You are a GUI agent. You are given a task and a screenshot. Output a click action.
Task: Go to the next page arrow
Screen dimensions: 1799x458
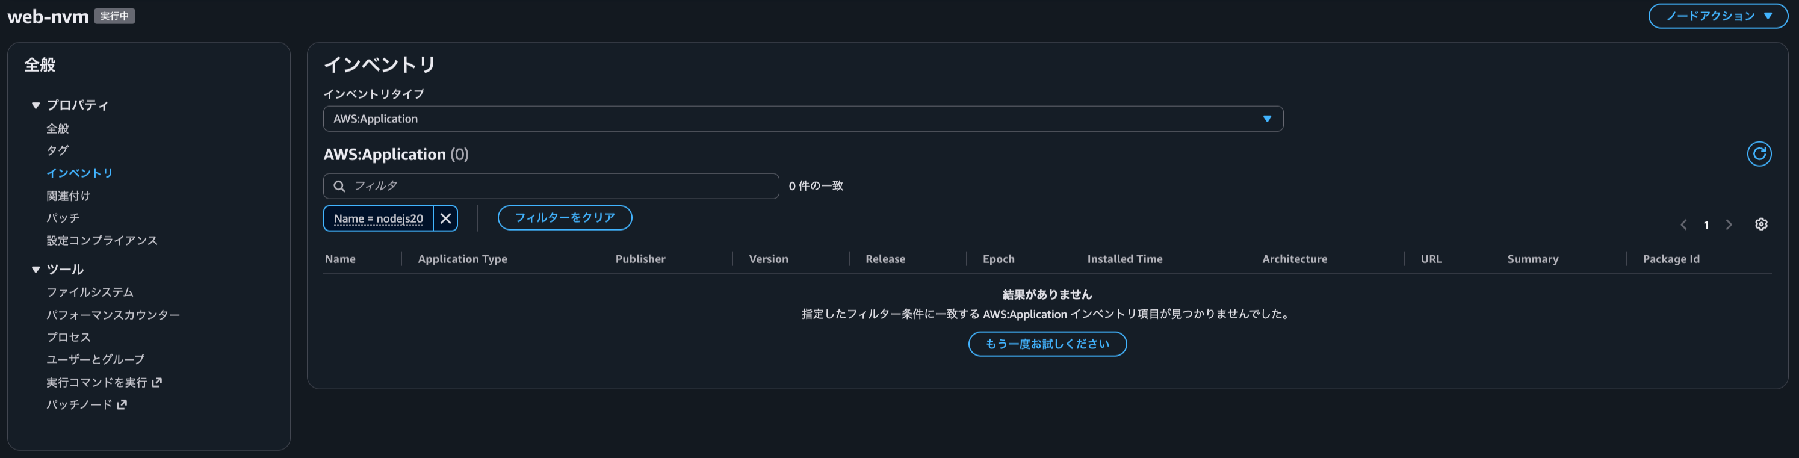pyautogui.click(x=1729, y=225)
